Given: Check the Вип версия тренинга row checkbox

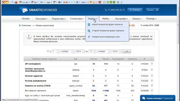Looking at the screenshot, I should click(x=152, y=90).
